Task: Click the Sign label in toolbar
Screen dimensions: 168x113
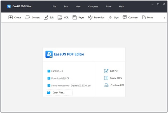Action: [116, 17]
